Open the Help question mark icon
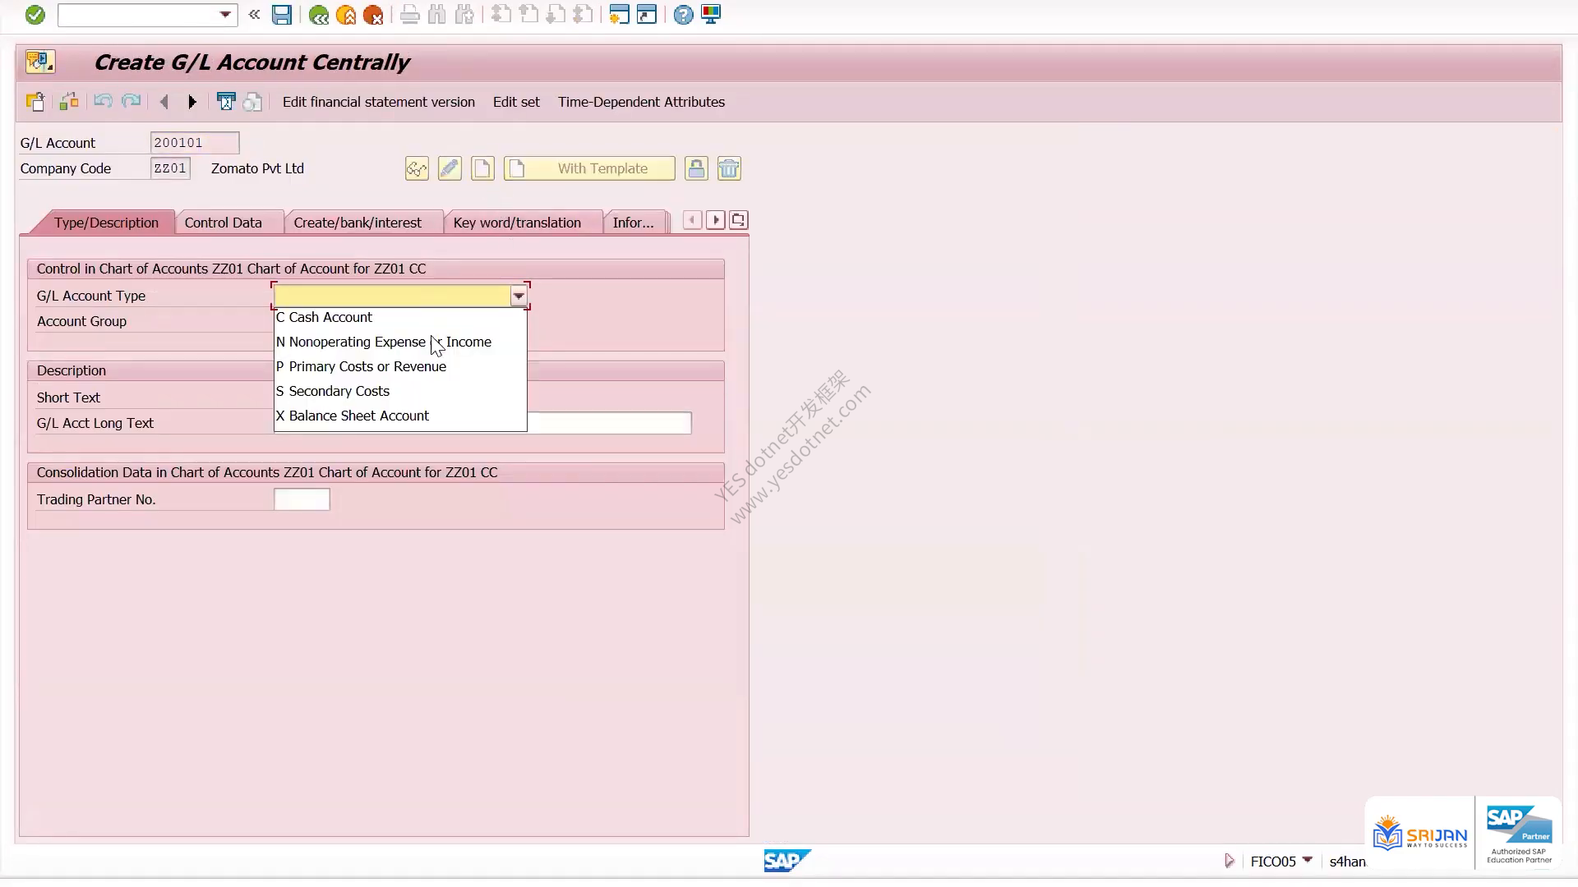This screenshot has height=887, width=1578. (683, 15)
